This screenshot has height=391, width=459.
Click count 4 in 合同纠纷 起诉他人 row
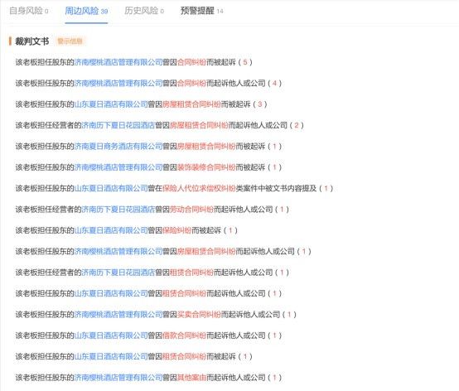pyautogui.click(x=274, y=83)
